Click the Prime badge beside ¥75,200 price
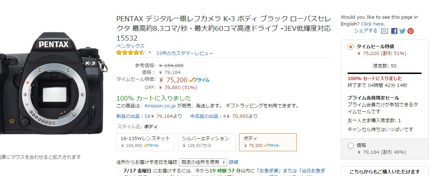432x176 pixels. 199,80
